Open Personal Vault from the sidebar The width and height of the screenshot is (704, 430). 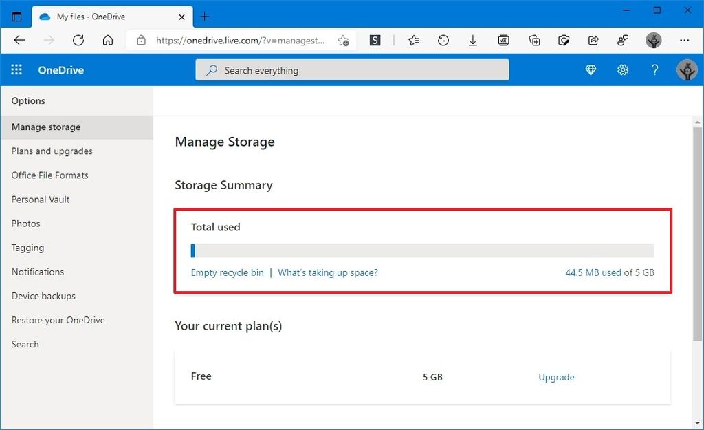point(40,199)
